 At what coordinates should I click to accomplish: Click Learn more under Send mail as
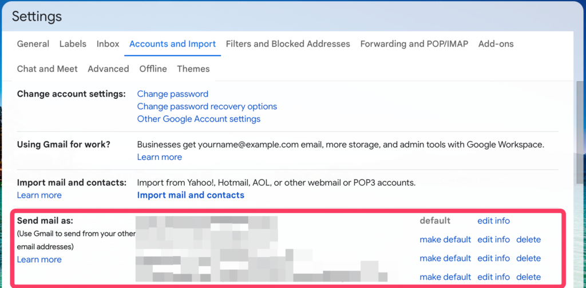click(39, 259)
